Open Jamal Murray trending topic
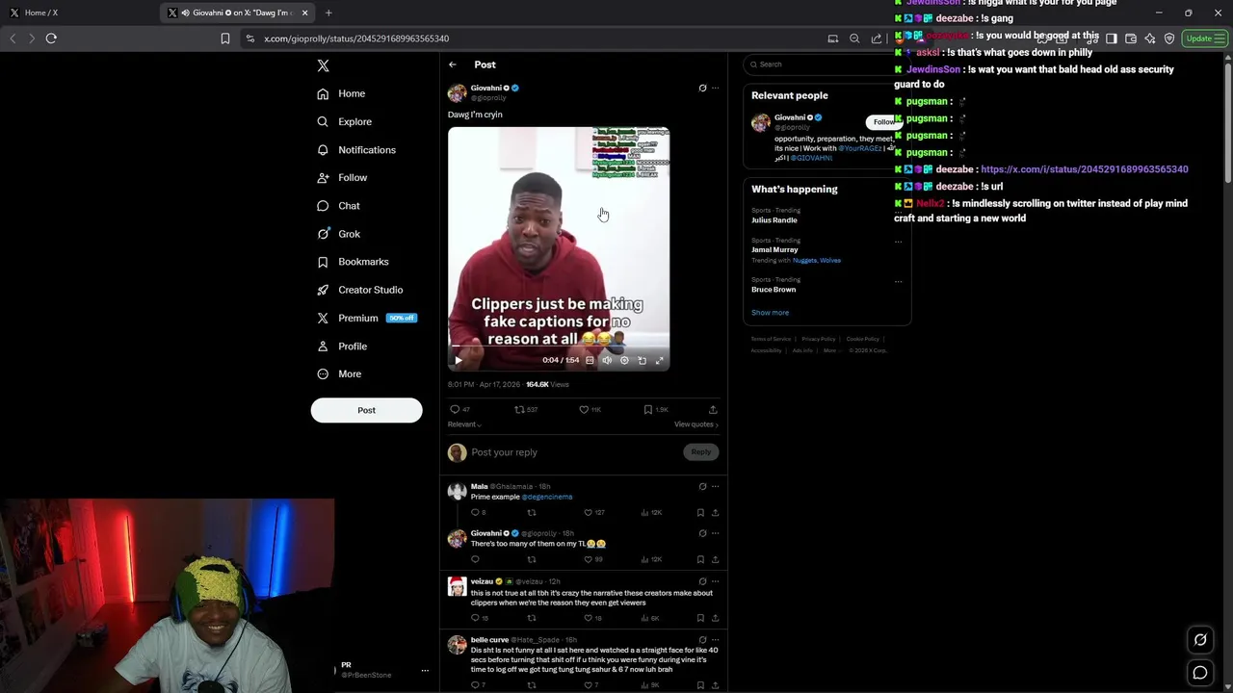Image resolution: width=1233 pixels, height=693 pixels. (x=774, y=250)
